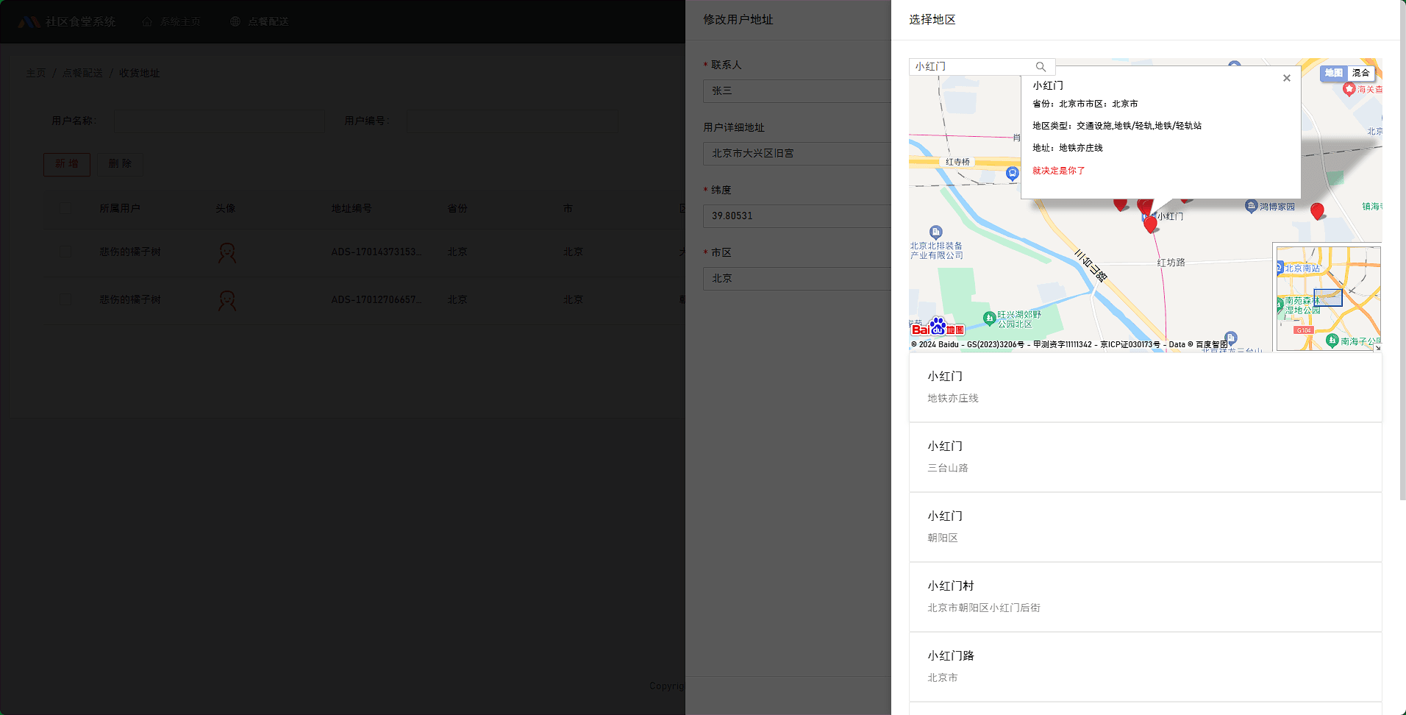Click address number ADS-17014373153
1406x715 pixels.
point(377,252)
